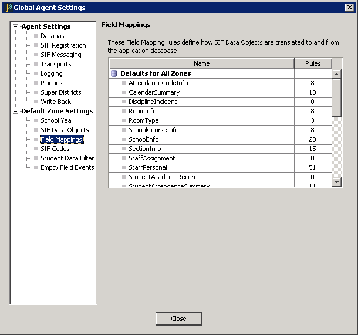
Task: Sort by the Name column header
Action: coord(201,63)
